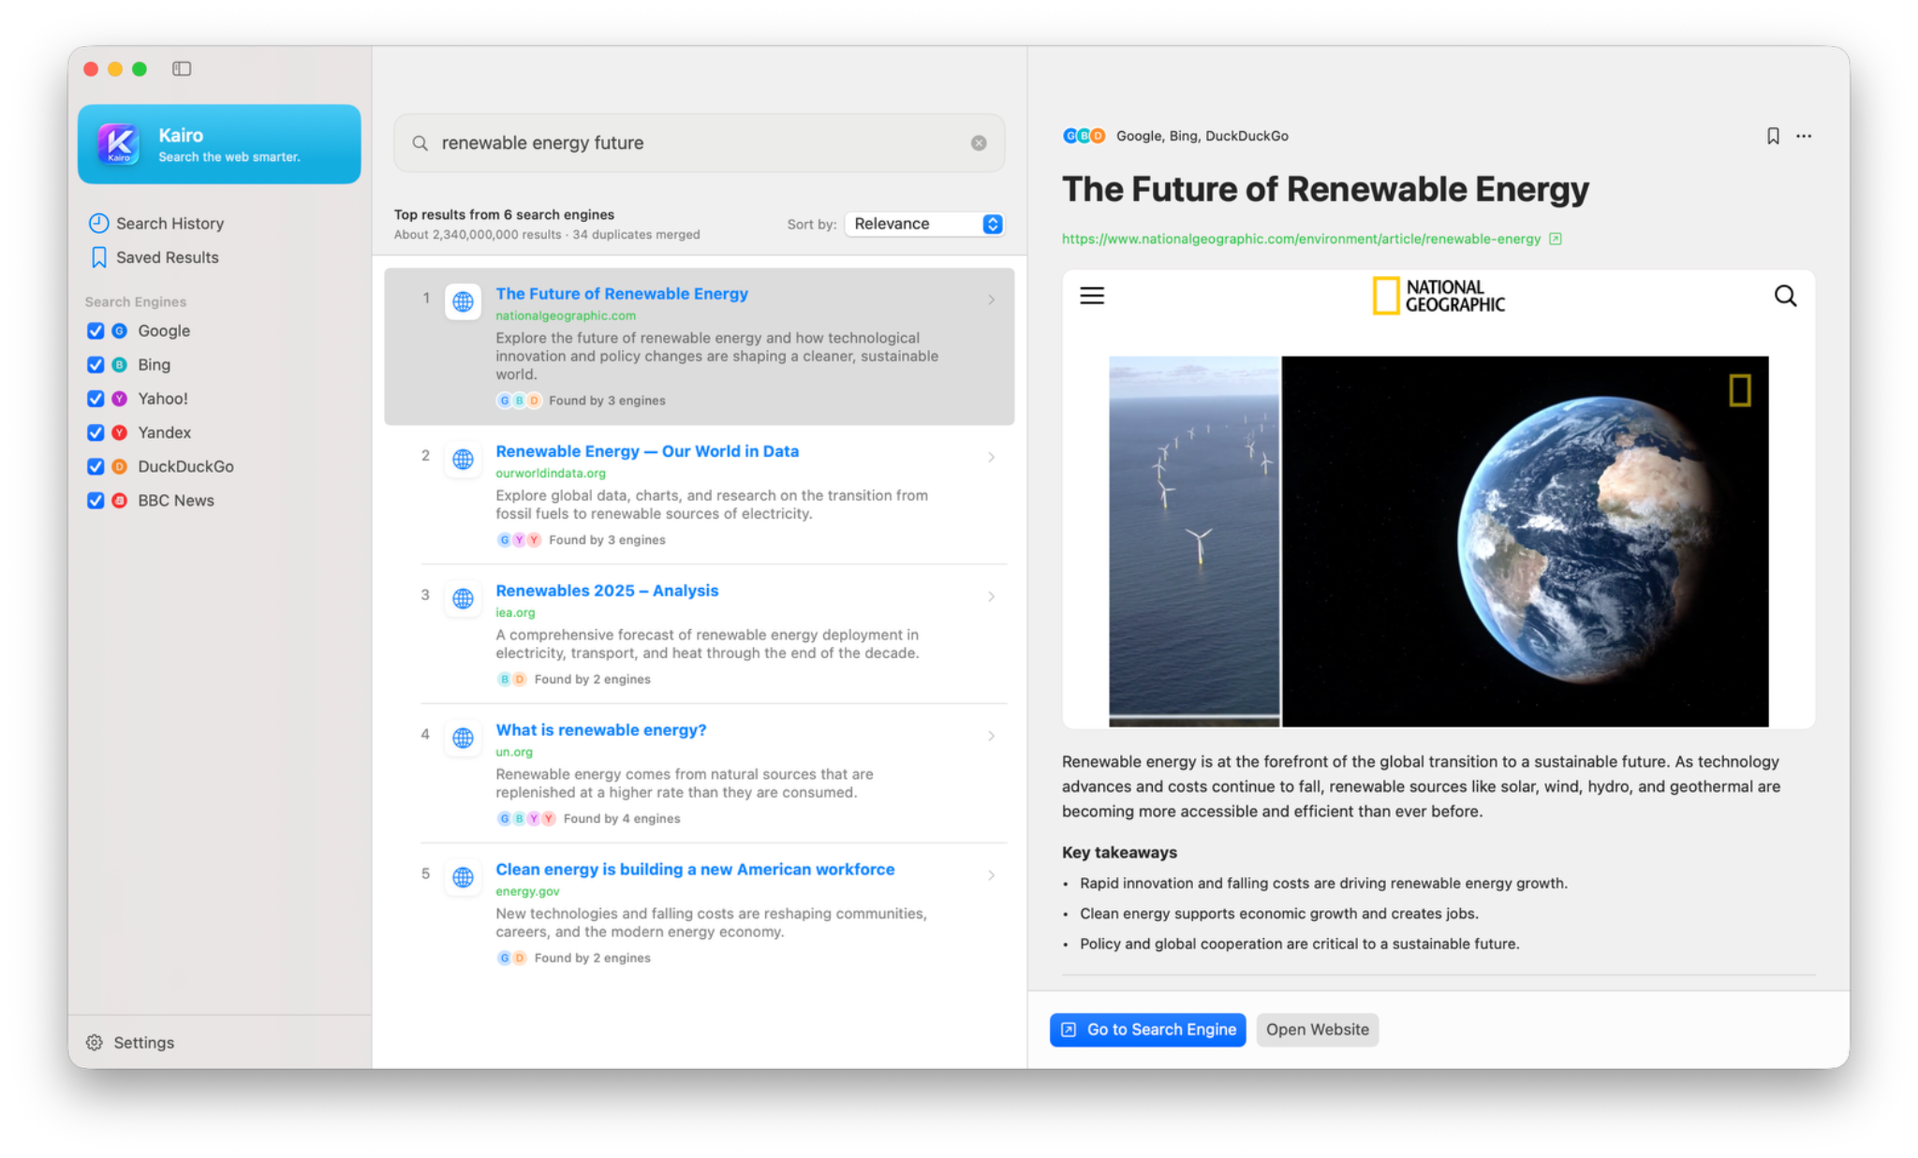Open the Renewables 2025 – Analysis link

(607, 591)
